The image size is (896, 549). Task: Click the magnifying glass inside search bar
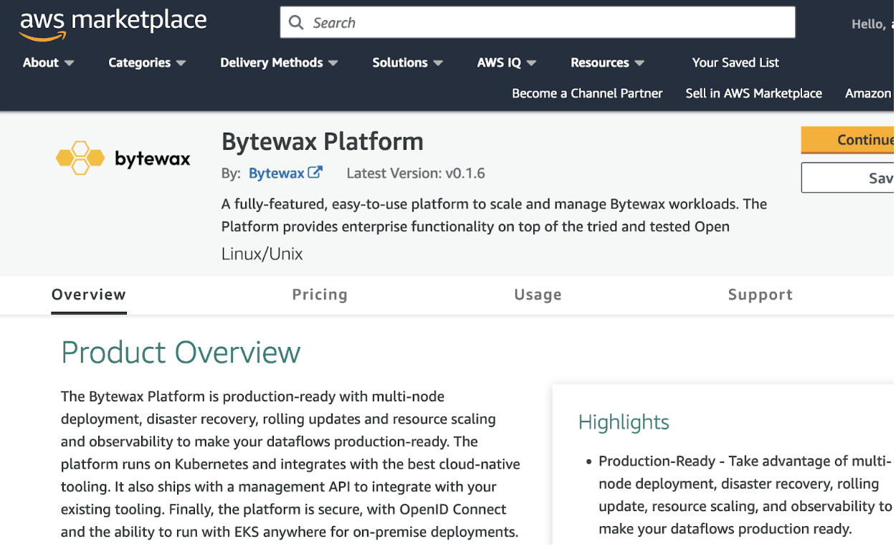click(x=296, y=22)
